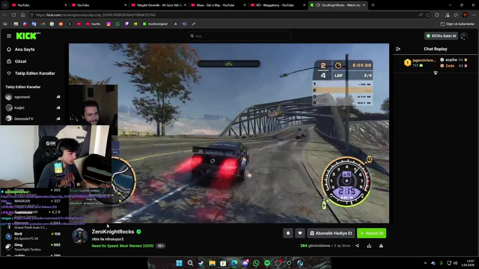Screen dimensions: 479x269
Task: Open oguzsasi followed channel
Action: [x=22, y=97]
